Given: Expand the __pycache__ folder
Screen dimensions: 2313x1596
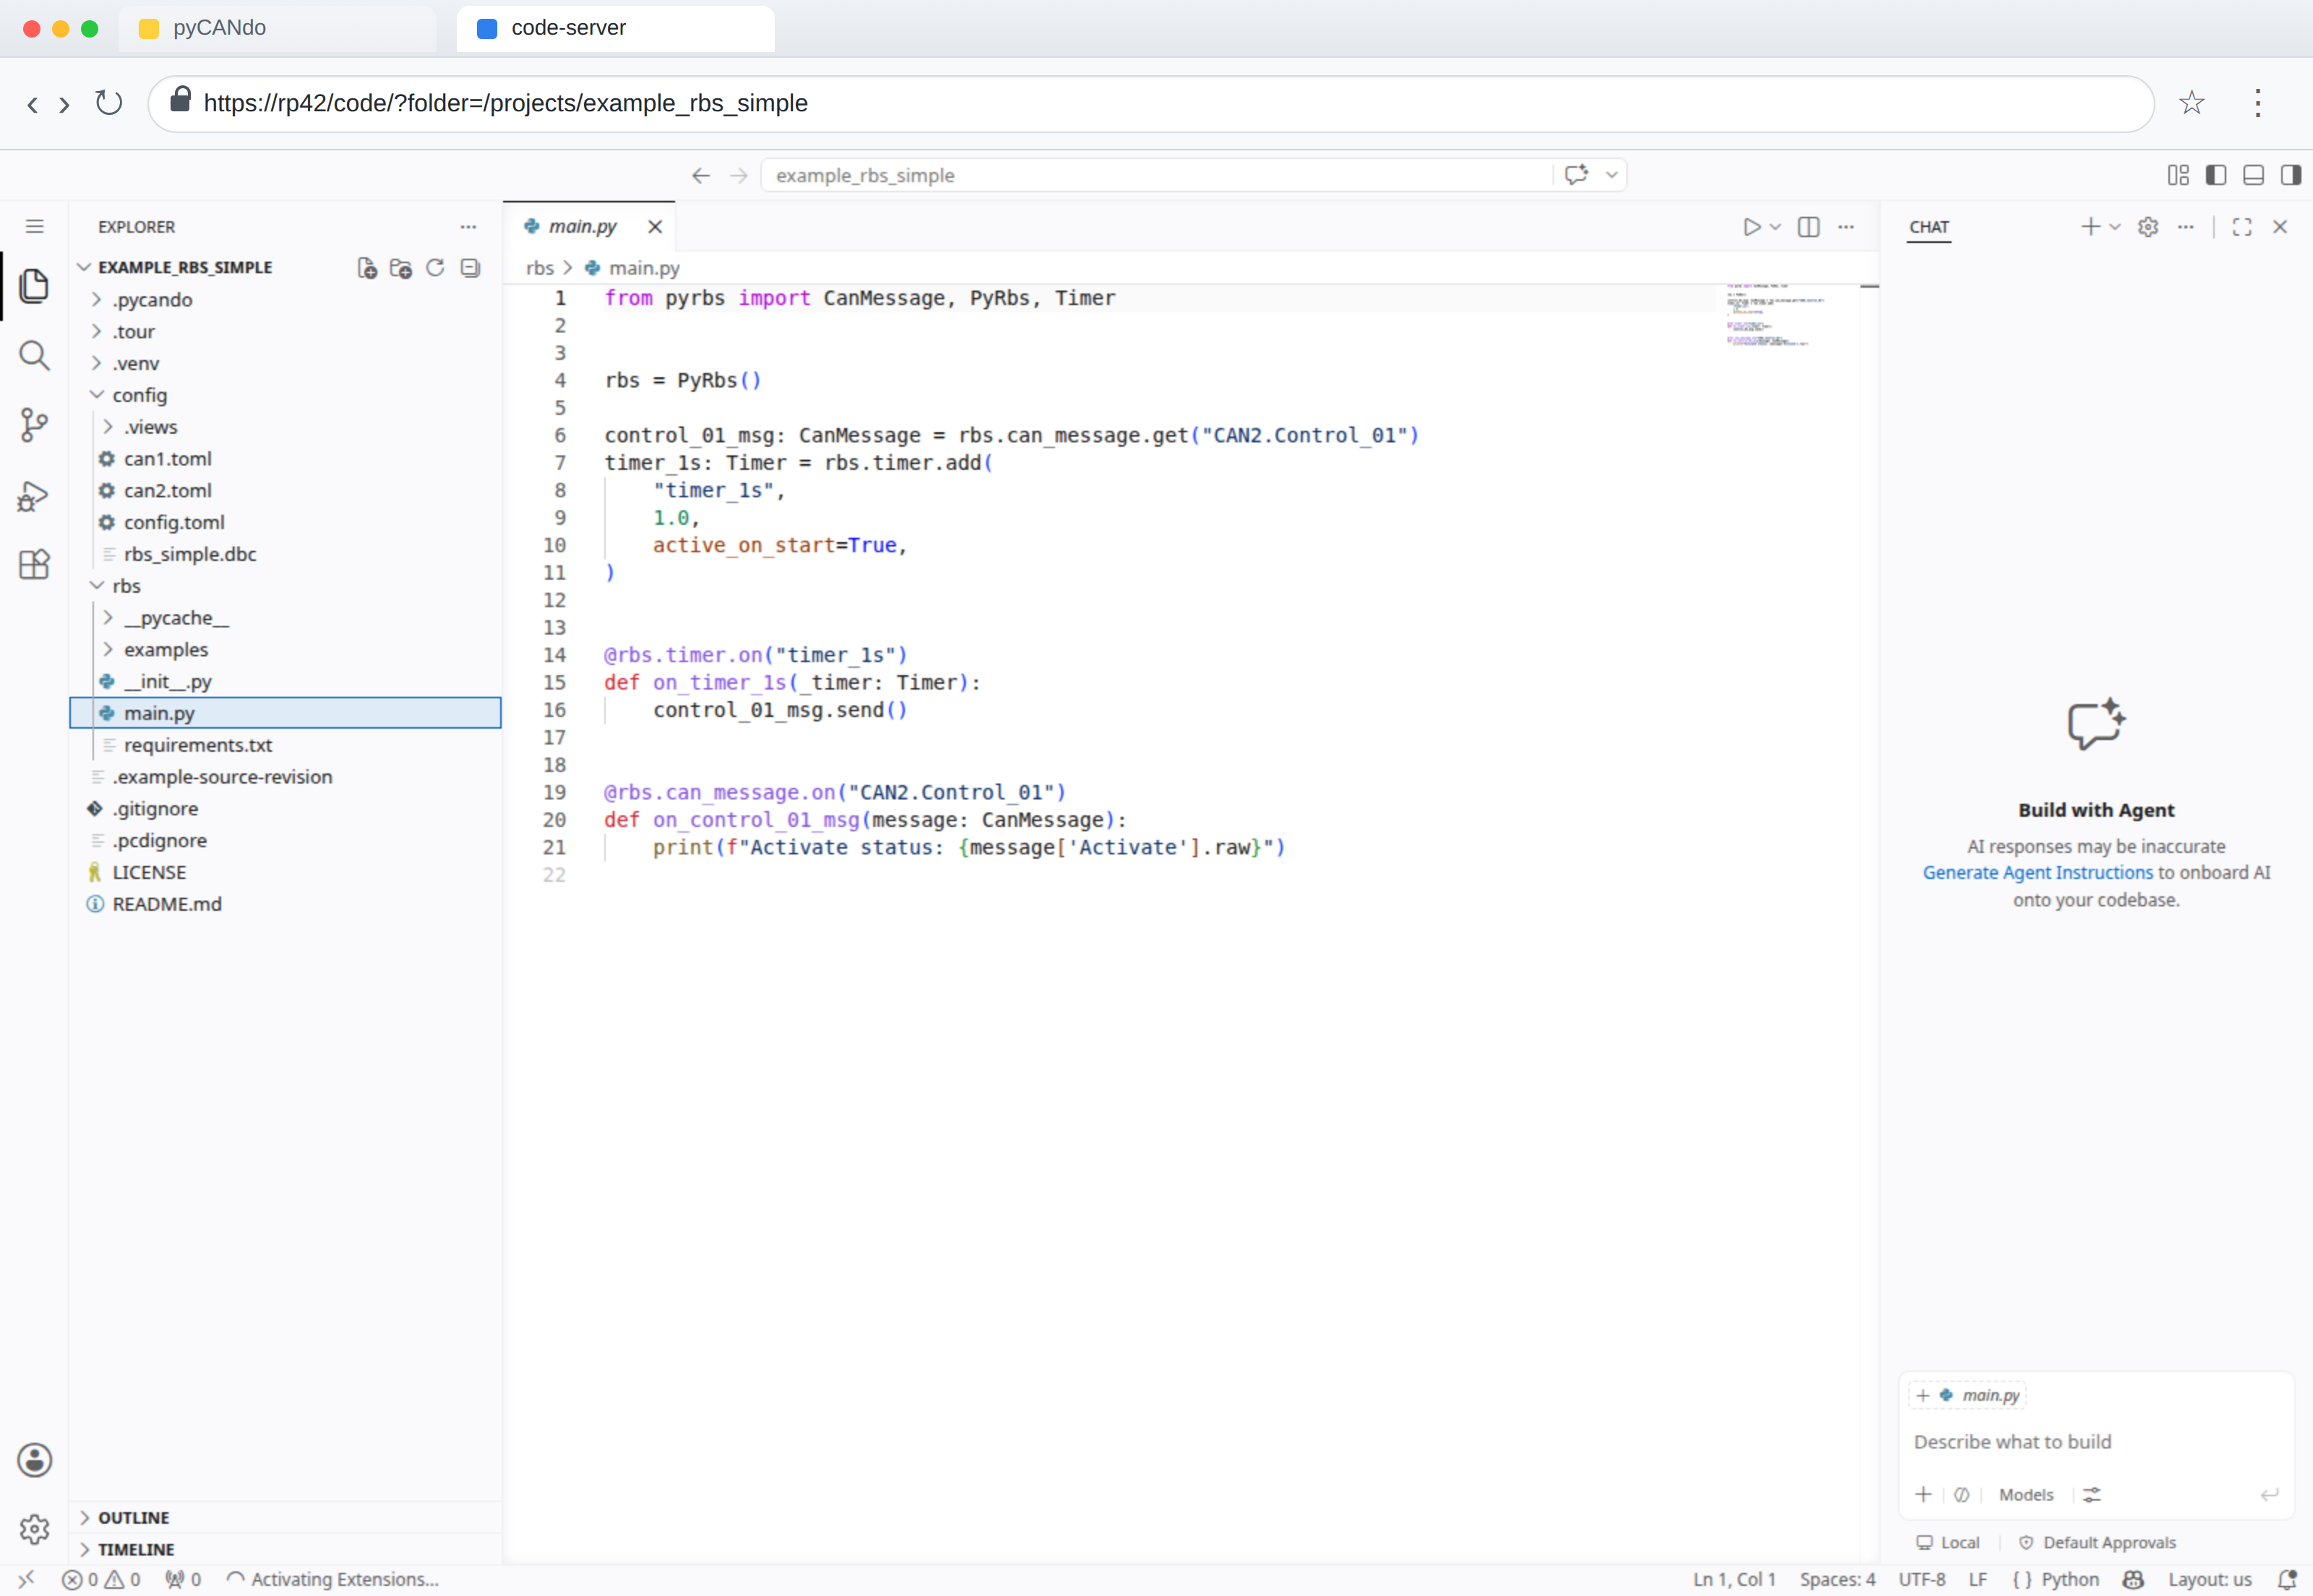Looking at the screenshot, I should pyautogui.click(x=285, y=618).
